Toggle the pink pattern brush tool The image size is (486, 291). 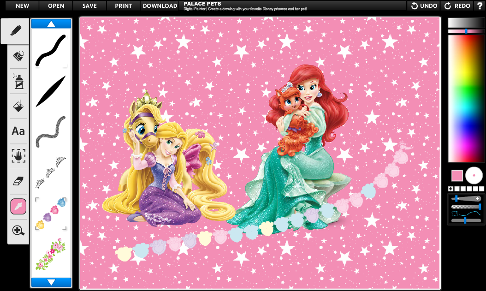coord(18,207)
